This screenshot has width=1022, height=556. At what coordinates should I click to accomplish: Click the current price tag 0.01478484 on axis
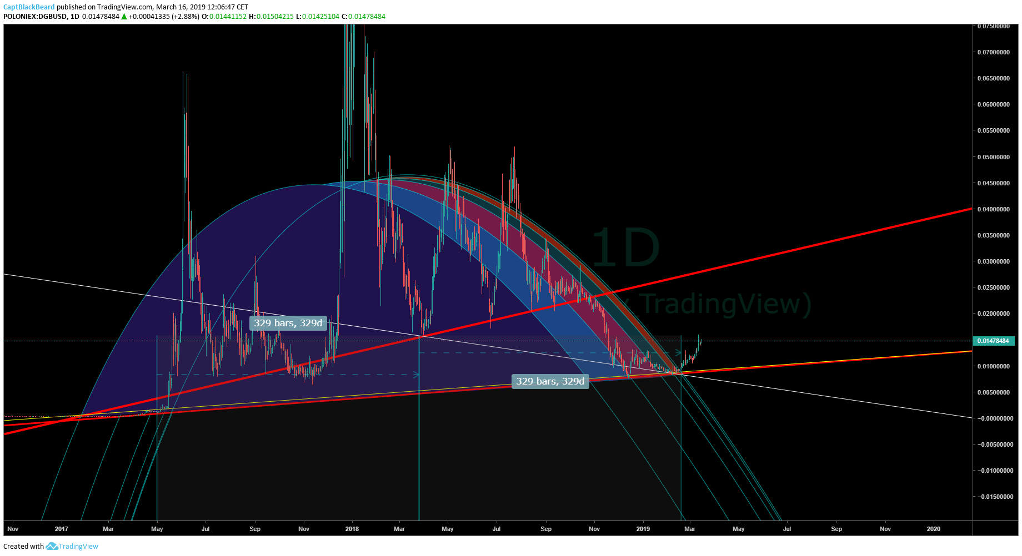click(x=994, y=341)
